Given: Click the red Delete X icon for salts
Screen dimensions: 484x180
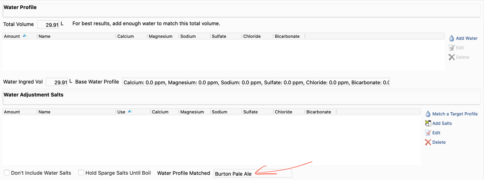Looking at the screenshot, I should point(428,142).
